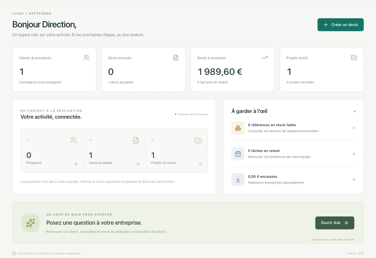
Task: Click the people icon in Prospects tile
Action: [74, 140]
